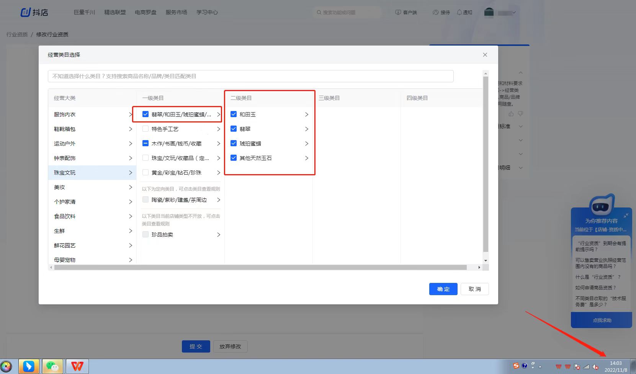Click the robot assistant mascot
This screenshot has height=374, width=636.
coord(602,205)
